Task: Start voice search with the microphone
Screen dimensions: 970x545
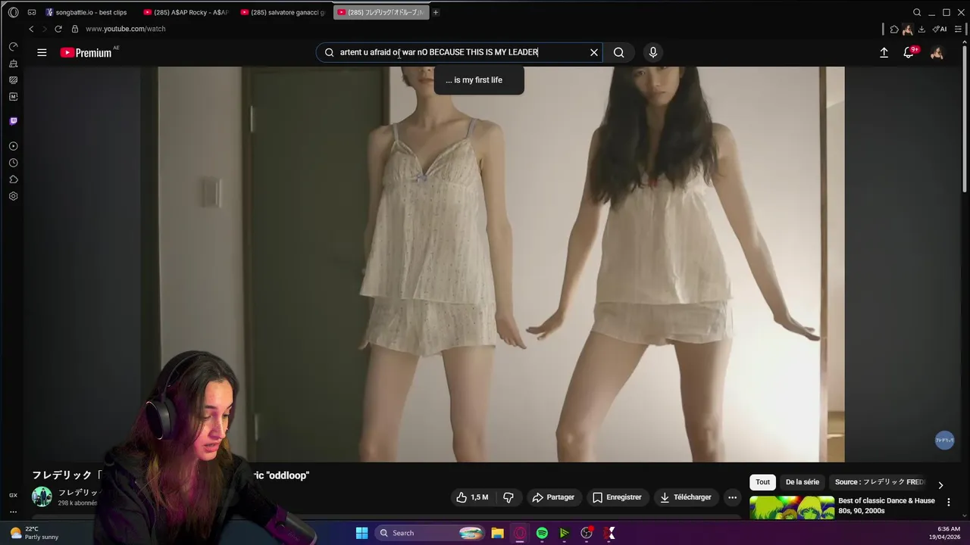Action: [653, 52]
